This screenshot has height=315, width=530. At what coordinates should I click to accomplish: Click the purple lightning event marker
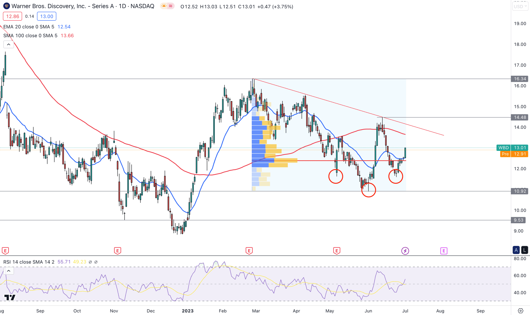(405, 251)
